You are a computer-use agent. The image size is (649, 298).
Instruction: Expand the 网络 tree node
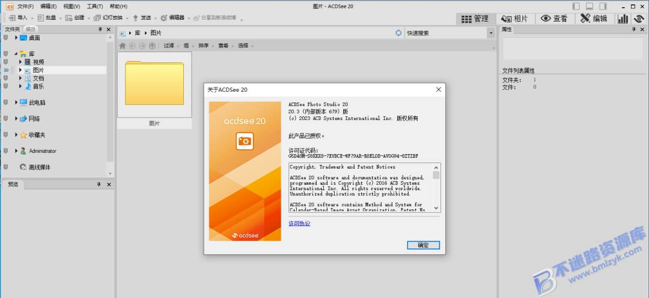coord(16,119)
